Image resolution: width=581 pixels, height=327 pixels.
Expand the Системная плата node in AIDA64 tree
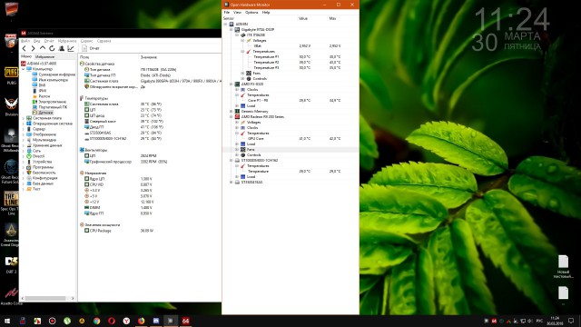click(x=24, y=118)
